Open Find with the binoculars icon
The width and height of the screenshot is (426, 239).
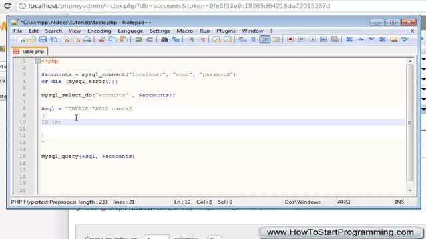[x=164, y=40]
